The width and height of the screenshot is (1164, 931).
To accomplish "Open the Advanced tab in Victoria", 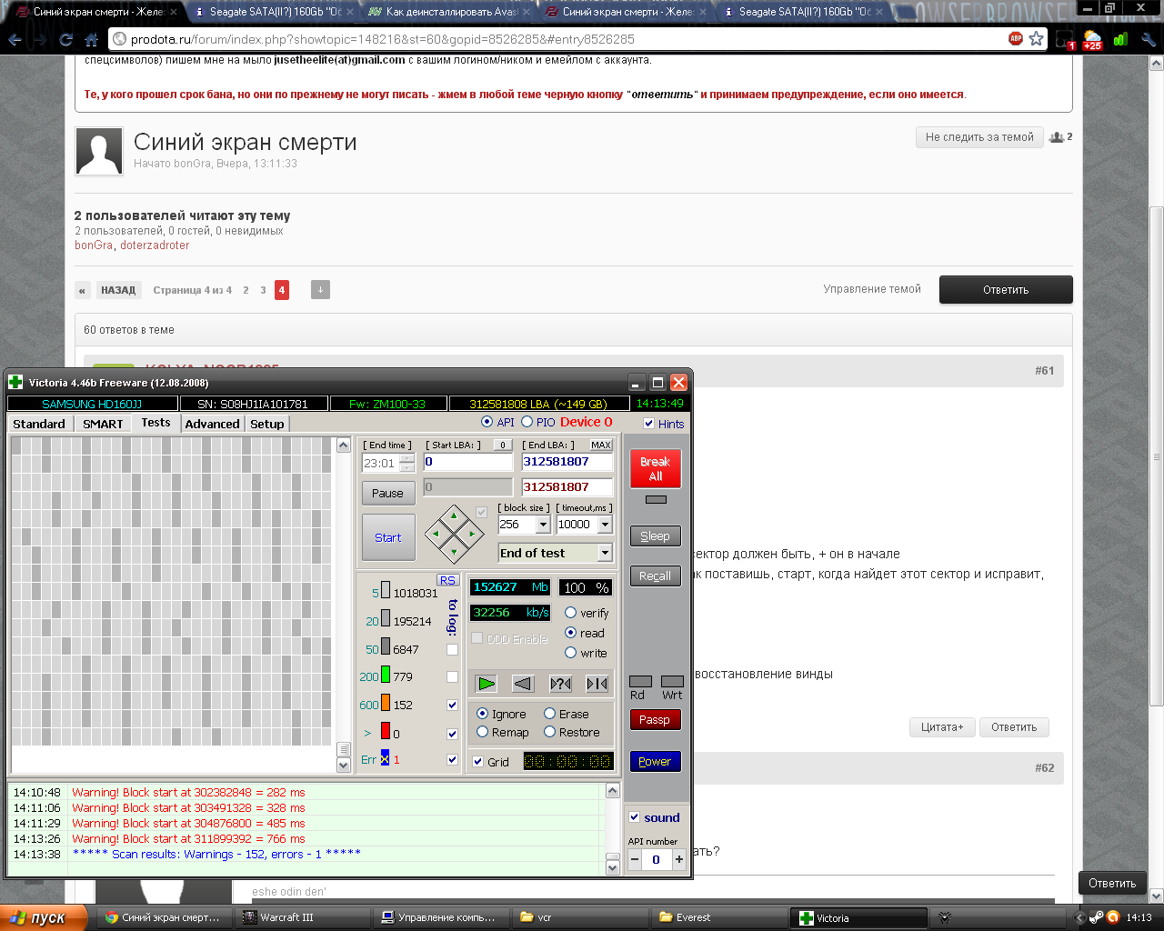I will (212, 424).
